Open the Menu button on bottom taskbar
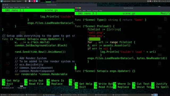The height and width of the screenshot is (96, 170). (x=4, y=95)
